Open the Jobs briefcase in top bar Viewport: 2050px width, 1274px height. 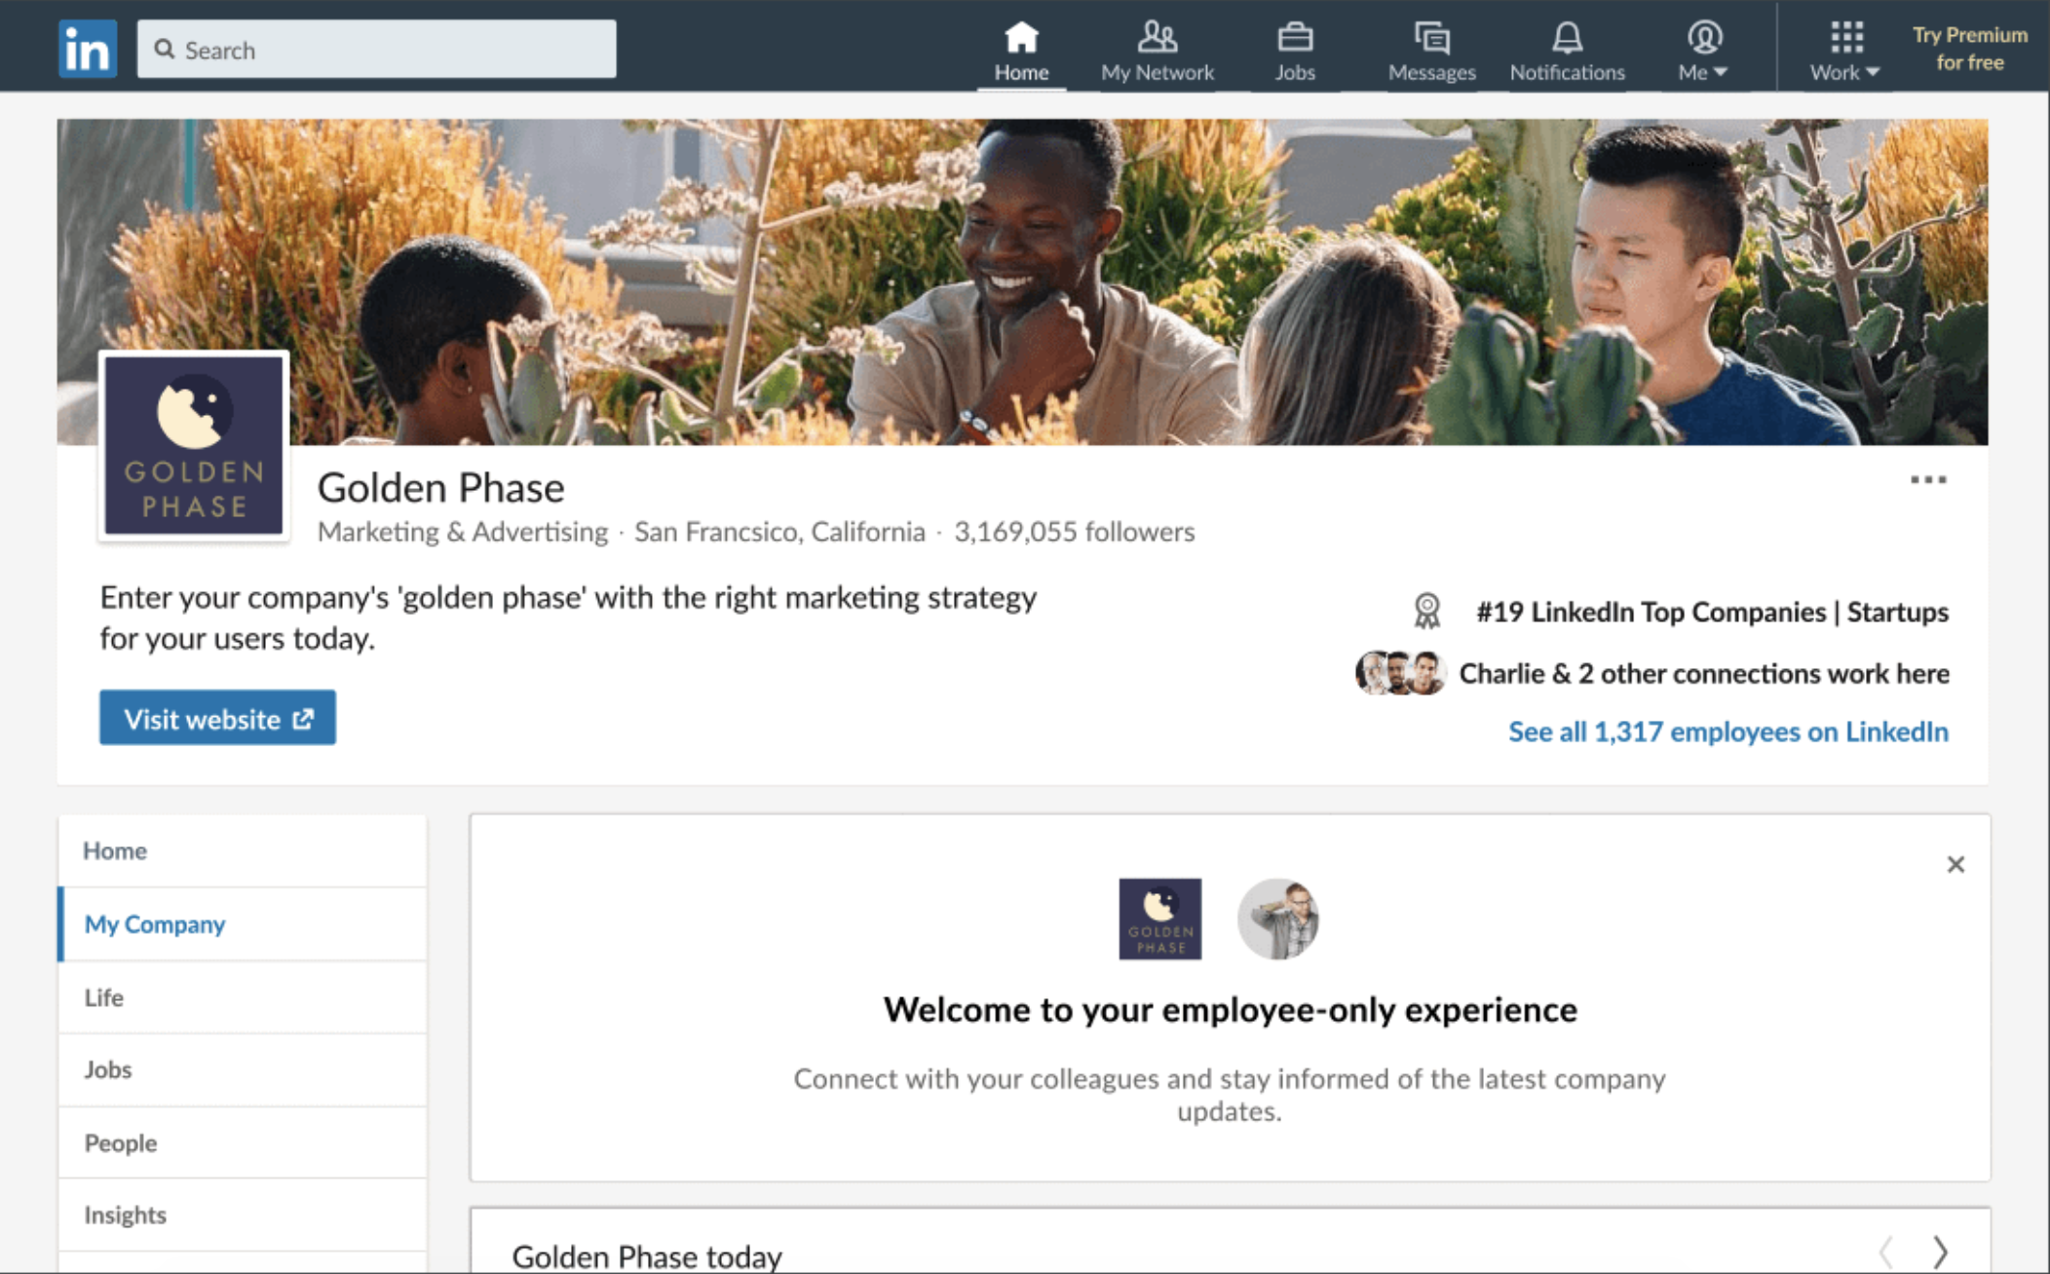(1295, 51)
